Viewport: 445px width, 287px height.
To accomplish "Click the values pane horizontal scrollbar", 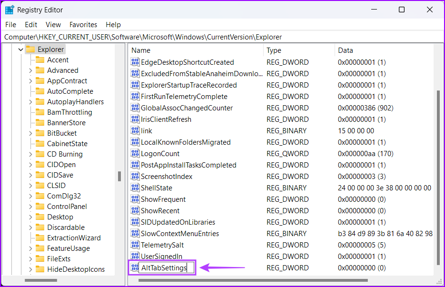I will [253, 280].
